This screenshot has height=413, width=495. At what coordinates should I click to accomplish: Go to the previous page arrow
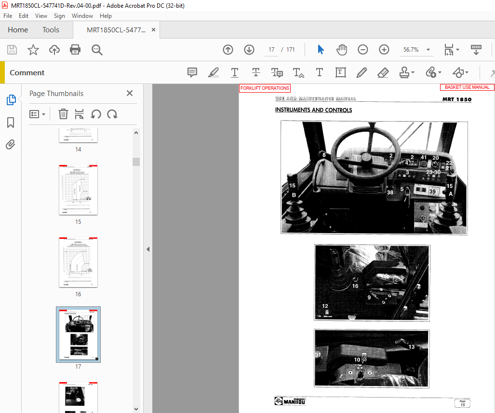click(228, 50)
